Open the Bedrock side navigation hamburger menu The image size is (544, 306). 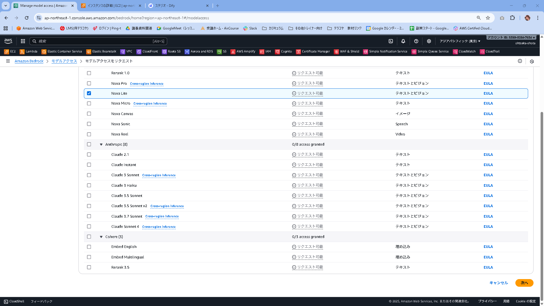8,61
